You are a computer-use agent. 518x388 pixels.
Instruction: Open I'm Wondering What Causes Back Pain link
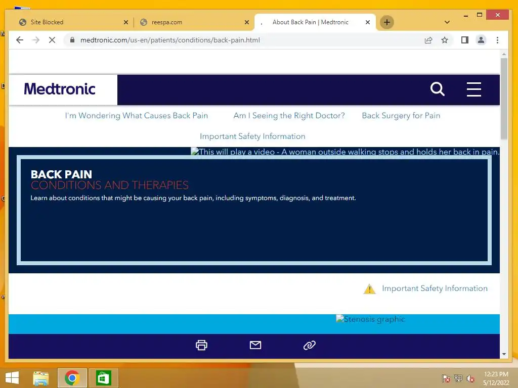coord(137,116)
